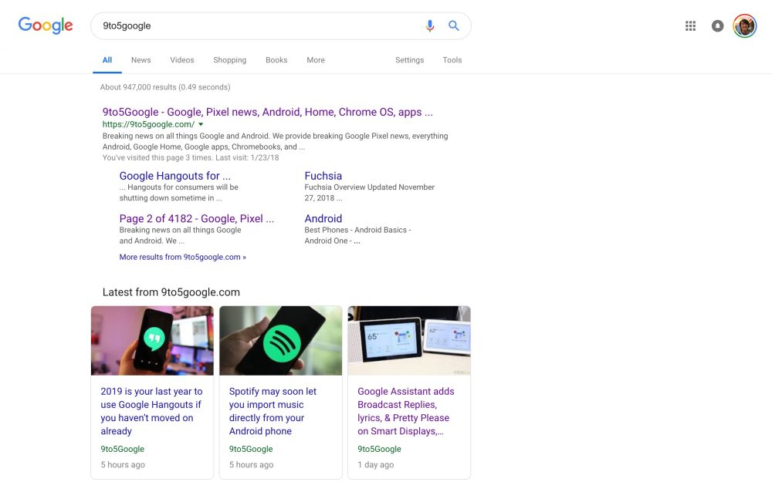Open Shopping search results
Image resolution: width=772 pixels, height=482 pixels.
tap(229, 59)
